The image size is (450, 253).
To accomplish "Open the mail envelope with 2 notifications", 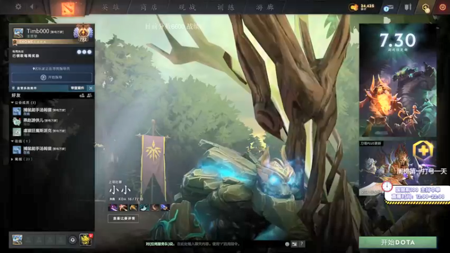I will pyautogui.click(x=389, y=8).
